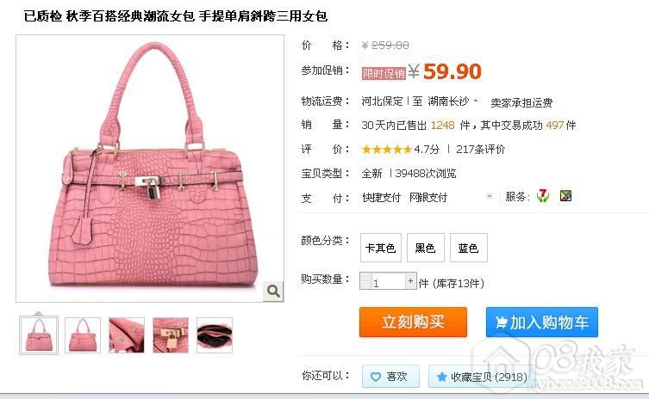Click the magnifier zoom icon on product image
649x399 pixels.
(273, 292)
